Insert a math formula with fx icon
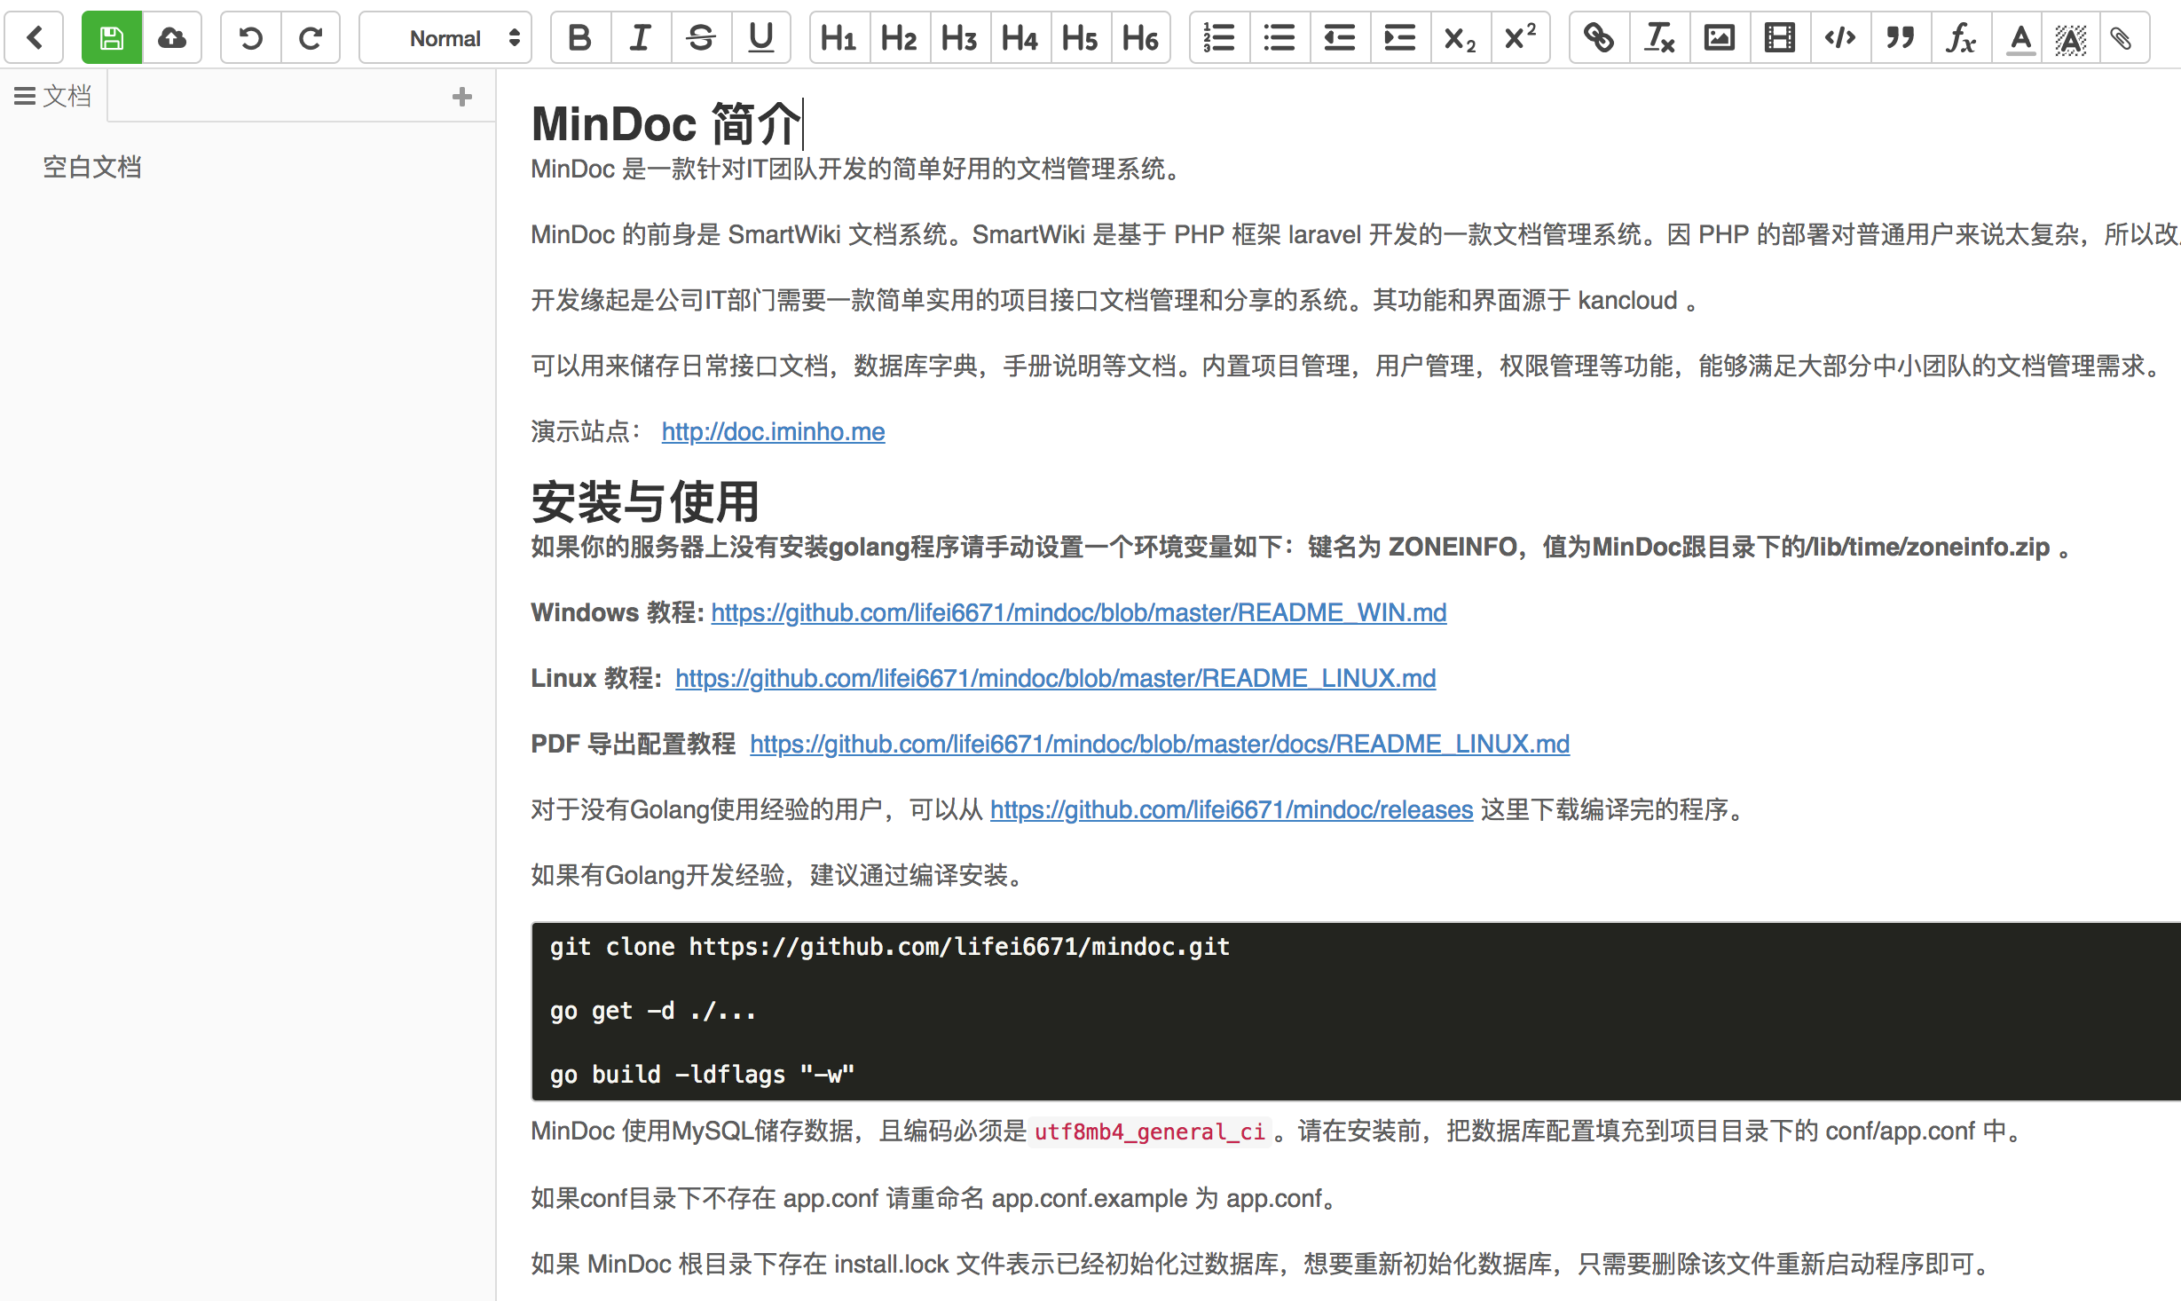Screen dimensions: 2181x1301 click(x=1960, y=37)
